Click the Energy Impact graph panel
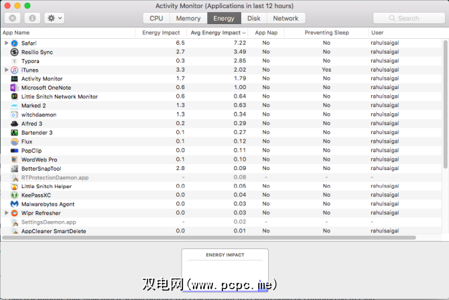The image size is (449, 300). [225, 271]
